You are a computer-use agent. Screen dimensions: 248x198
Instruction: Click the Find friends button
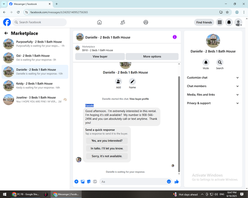(204, 22)
